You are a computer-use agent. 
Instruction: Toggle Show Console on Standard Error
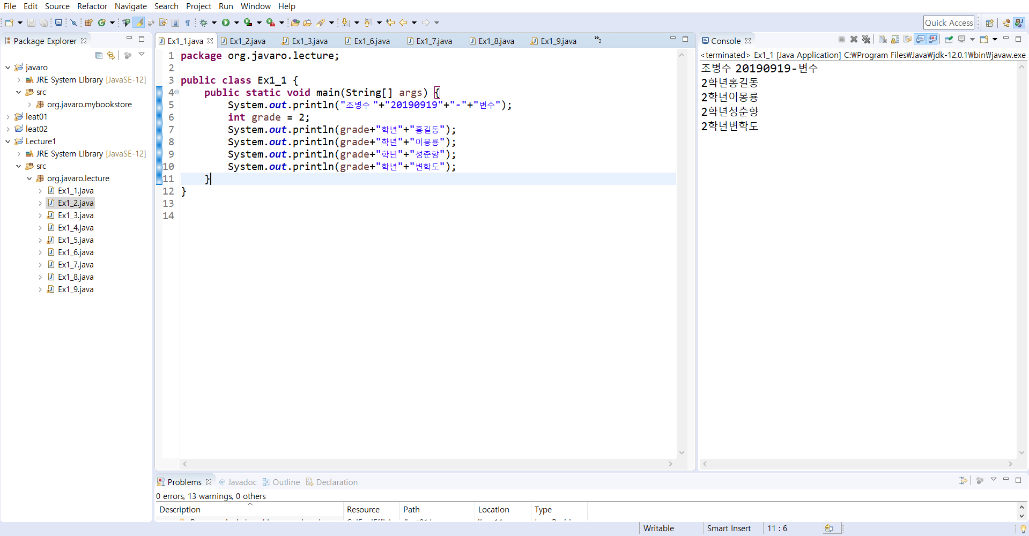933,39
